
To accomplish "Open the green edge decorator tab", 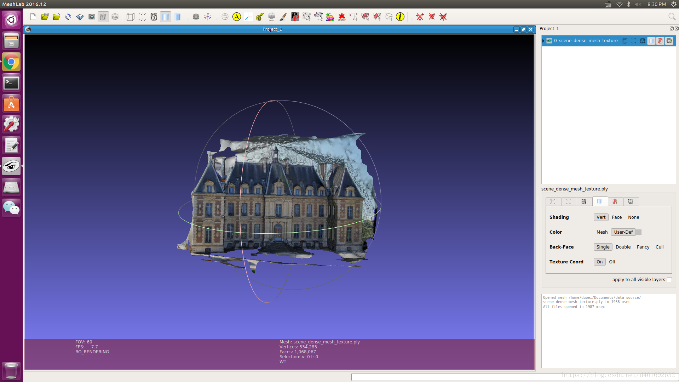I will [x=631, y=201].
